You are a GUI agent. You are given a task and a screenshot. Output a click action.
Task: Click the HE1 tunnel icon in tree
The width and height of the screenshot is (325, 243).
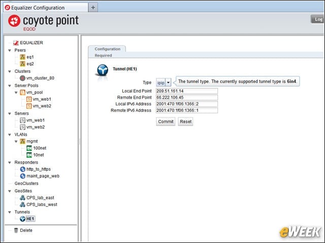tap(22, 219)
